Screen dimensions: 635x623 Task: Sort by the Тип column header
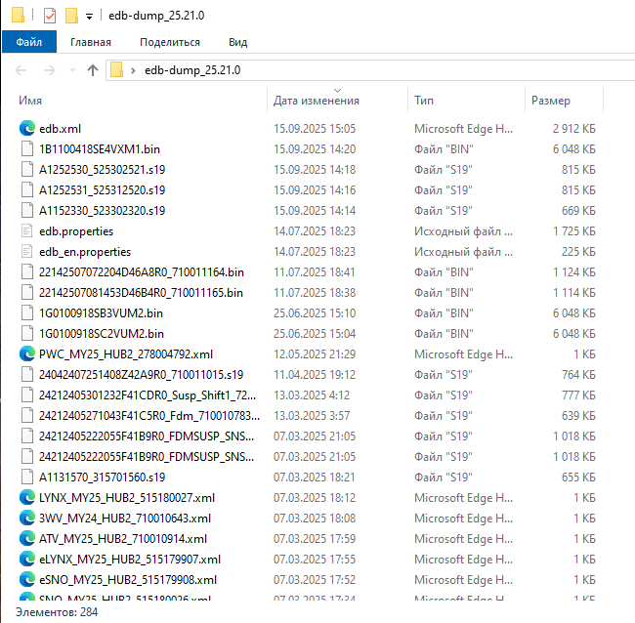(x=424, y=101)
